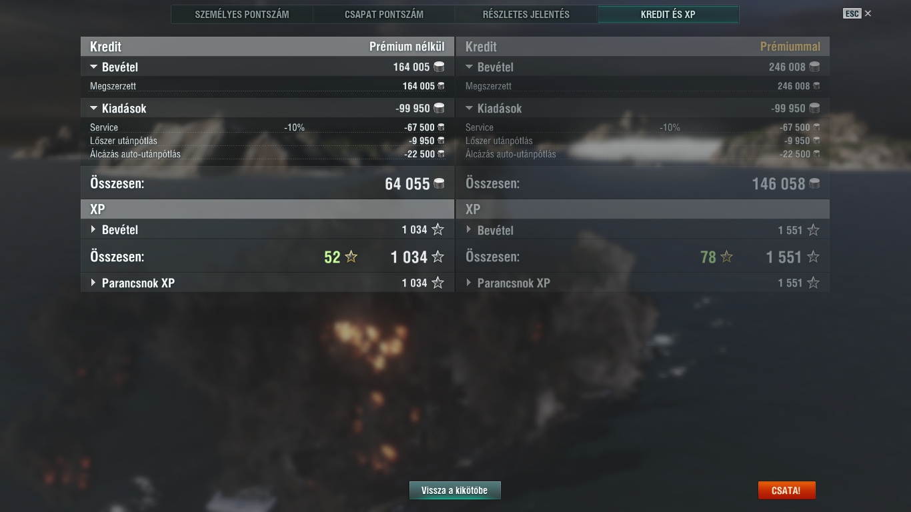This screenshot has width=911, height=512.
Task: Click the coin icon beside premium total 146 058
Action: pyautogui.click(x=815, y=183)
